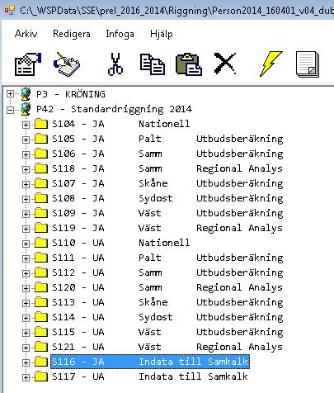Screen dimensions: 334x393
Task: Collapse the P42 Standardriggning 2014 node
Action: [10, 110]
